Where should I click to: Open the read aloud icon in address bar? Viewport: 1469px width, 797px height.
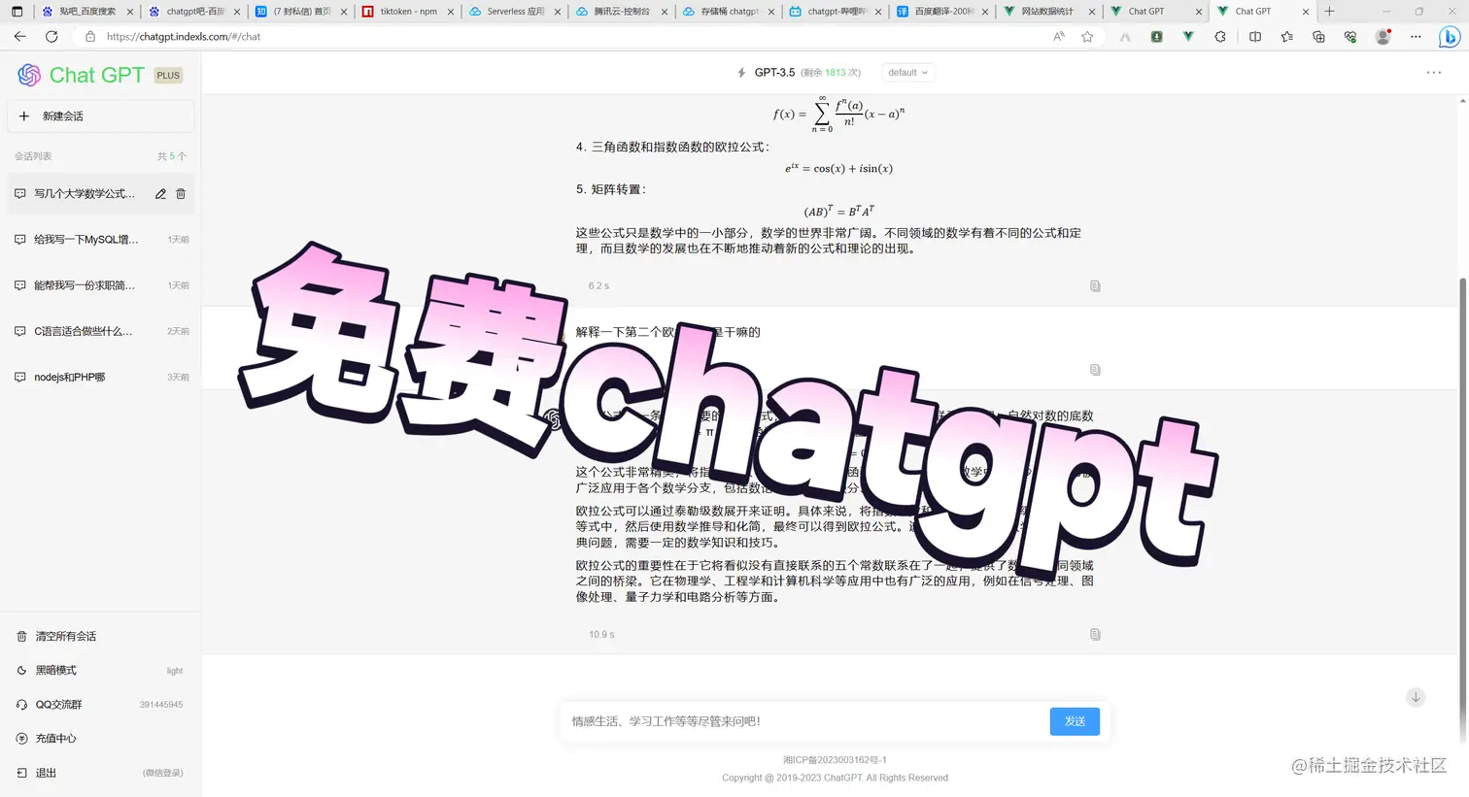tap(1059, 37)
